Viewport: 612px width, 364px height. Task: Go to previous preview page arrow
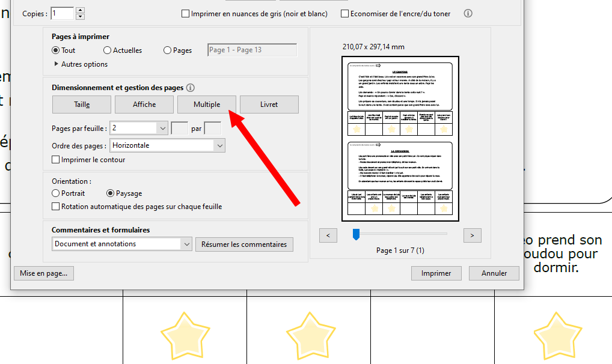tap(328, 235)
